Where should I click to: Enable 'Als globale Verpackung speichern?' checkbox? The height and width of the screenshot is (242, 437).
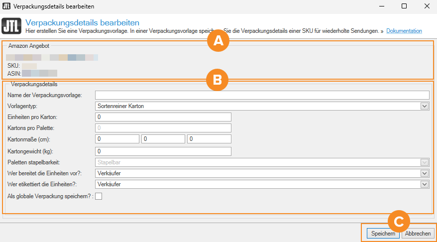point(99,196)
